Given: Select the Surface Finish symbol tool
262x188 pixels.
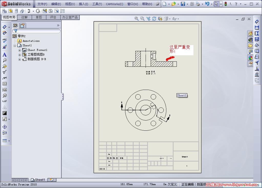Looking at the screenshot, I should point(5,72).
